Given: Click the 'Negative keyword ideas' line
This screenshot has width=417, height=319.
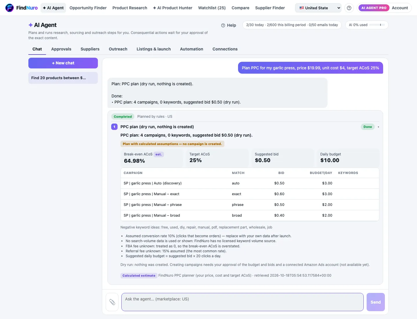Looking at the screenshot, I should point(196,227).
